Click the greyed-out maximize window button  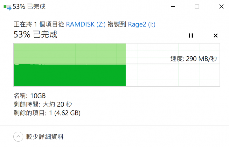[x=197, y=7]
